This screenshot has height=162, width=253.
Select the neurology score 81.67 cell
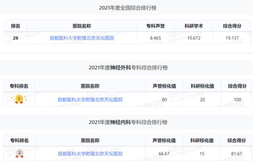[236, 154]
